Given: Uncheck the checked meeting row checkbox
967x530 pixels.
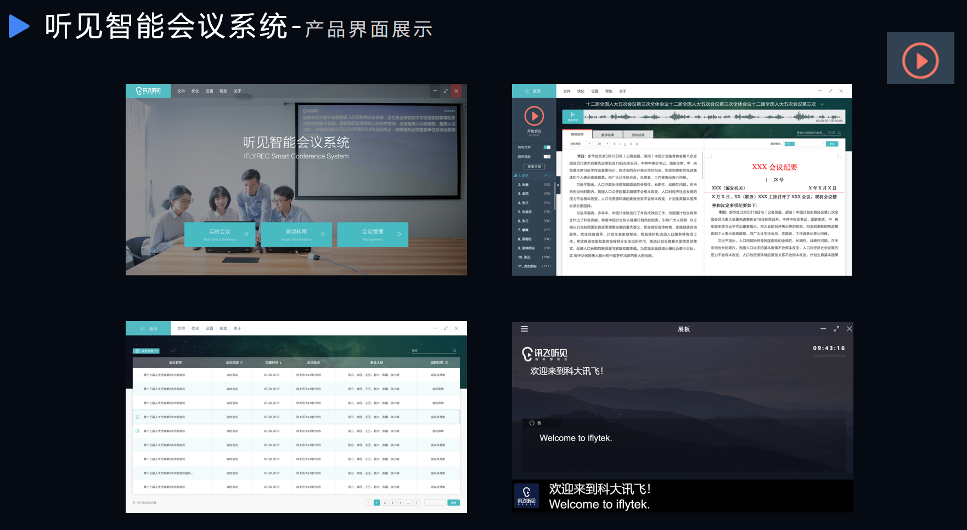Looking at the screenshot, I should click(137, 431).
